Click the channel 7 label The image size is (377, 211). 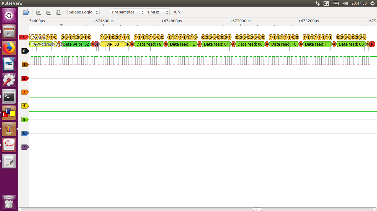(x=25, y=147)
